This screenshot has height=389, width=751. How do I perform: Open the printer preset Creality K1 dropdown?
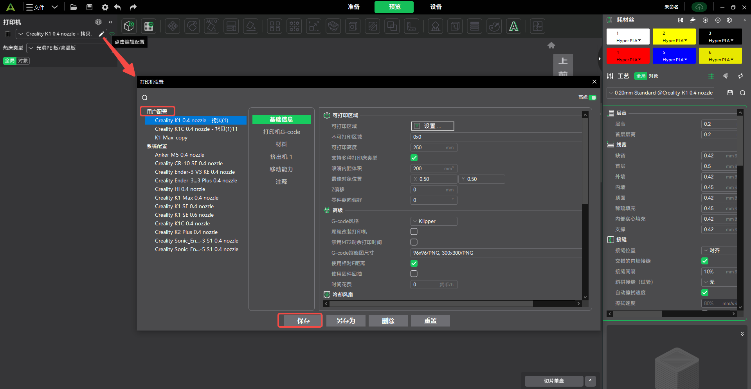click(56, 34)
